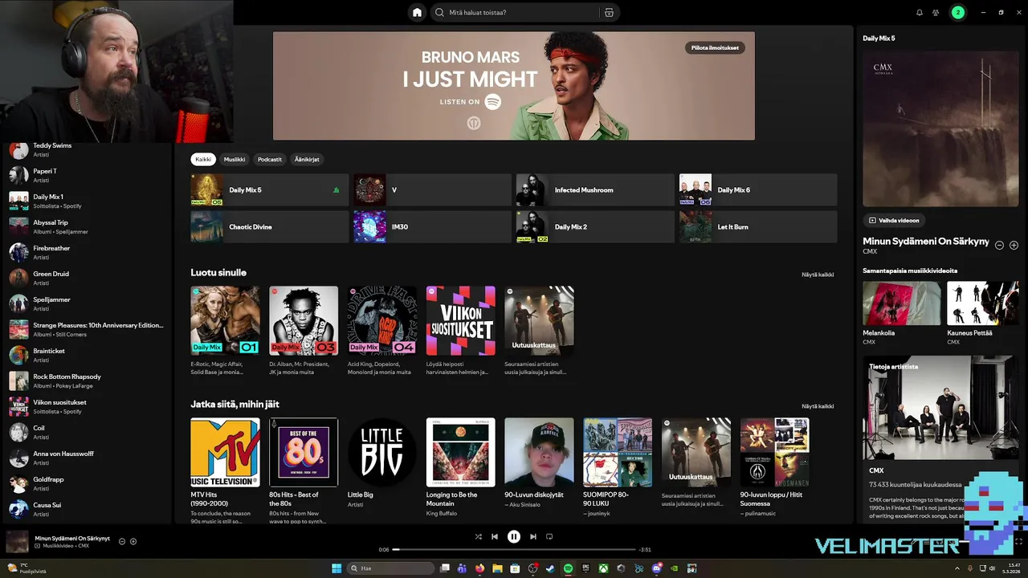Screen dimensions: 1028x578
Task: Open the Infected Mushroom shortcut tile
Action: (x=595, y=190)
